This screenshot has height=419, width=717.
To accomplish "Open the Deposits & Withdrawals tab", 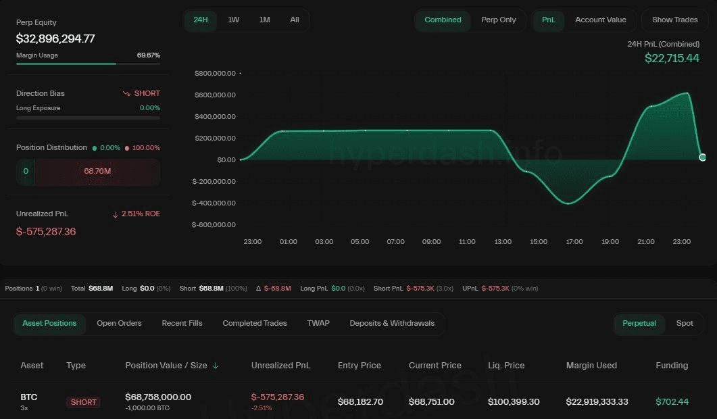I will tap(392, 324).
